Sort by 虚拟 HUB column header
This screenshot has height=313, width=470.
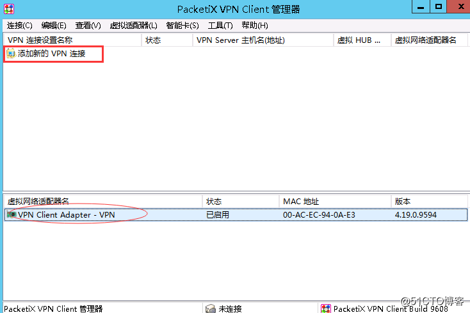coord(362,40)
